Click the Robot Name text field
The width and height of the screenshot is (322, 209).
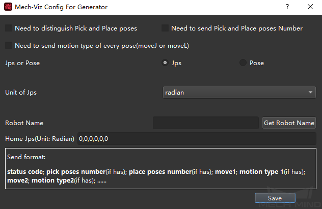(x=206, y=123)
